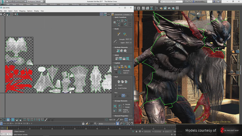Select Polygon sub-object mode in Edit UVWs
242x136 pixels.
[x=8, y=120]
